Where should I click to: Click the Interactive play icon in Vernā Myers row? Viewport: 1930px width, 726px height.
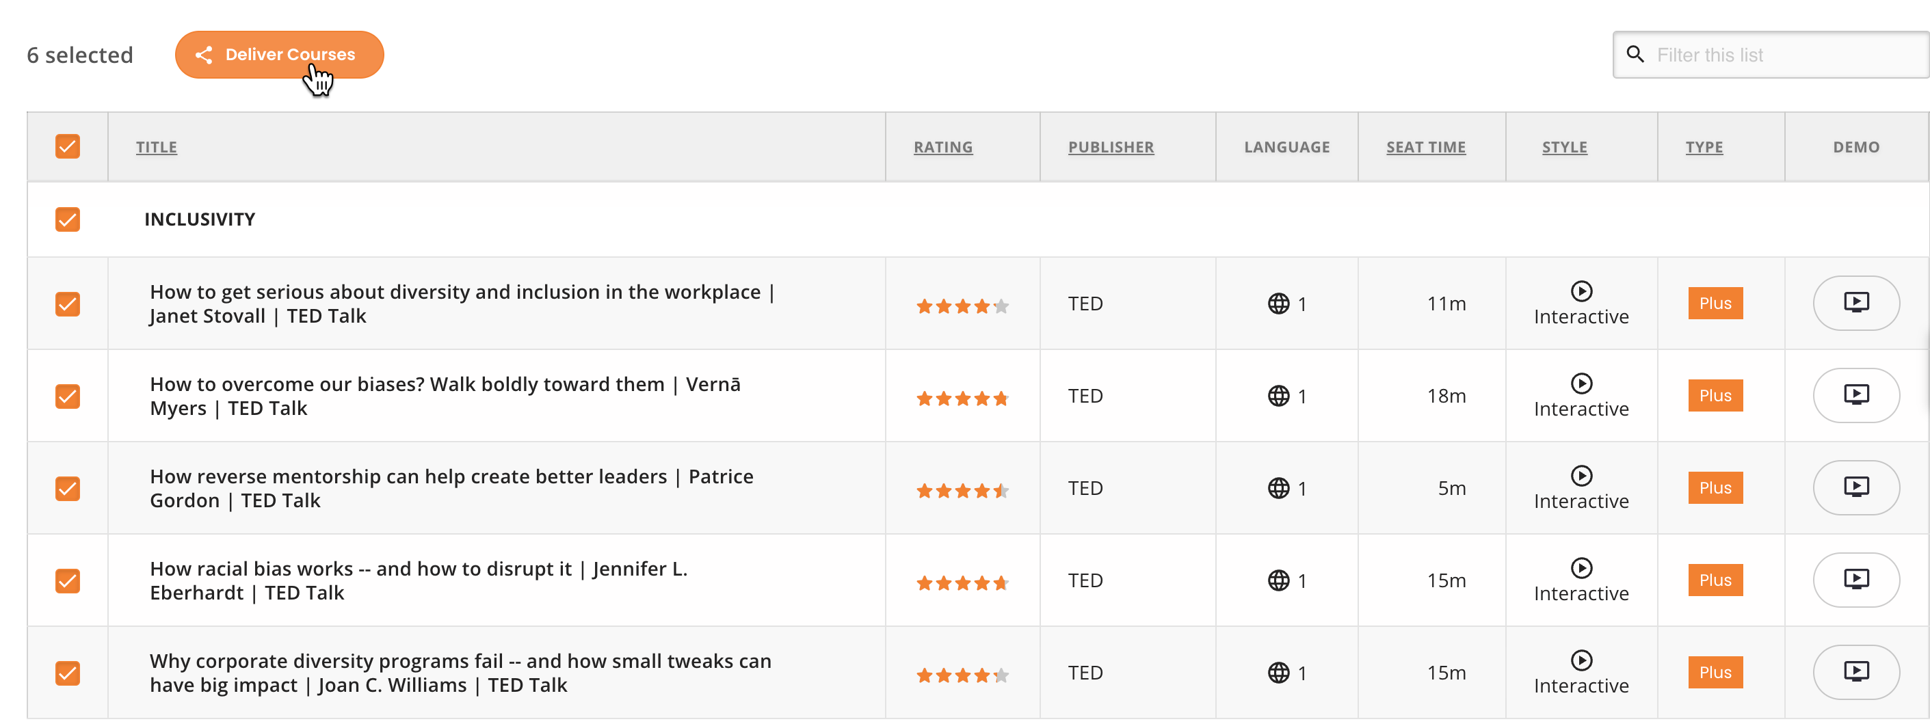1581,383
